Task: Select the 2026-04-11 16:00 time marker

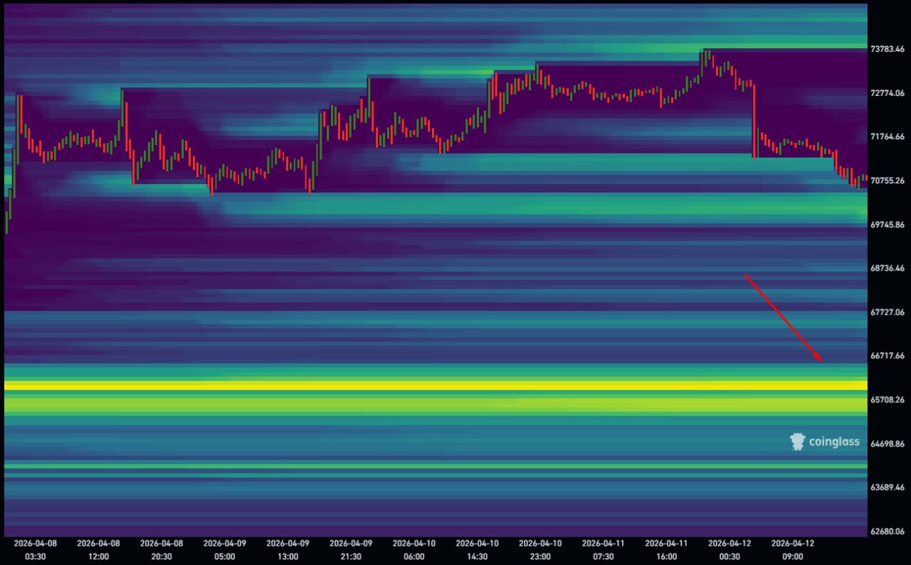Action: coord(666,549)
